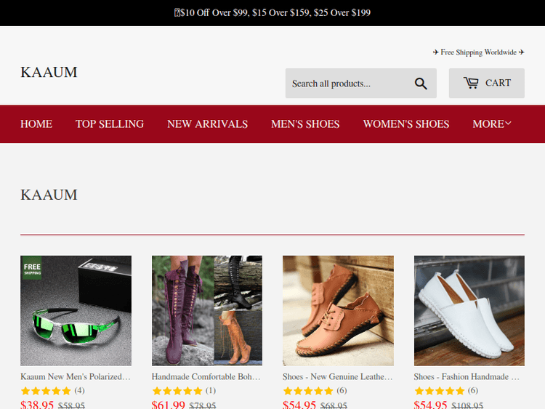Navigate to NEW ARRIVALS
Viewport: 545px width, 409px height.
207,124
